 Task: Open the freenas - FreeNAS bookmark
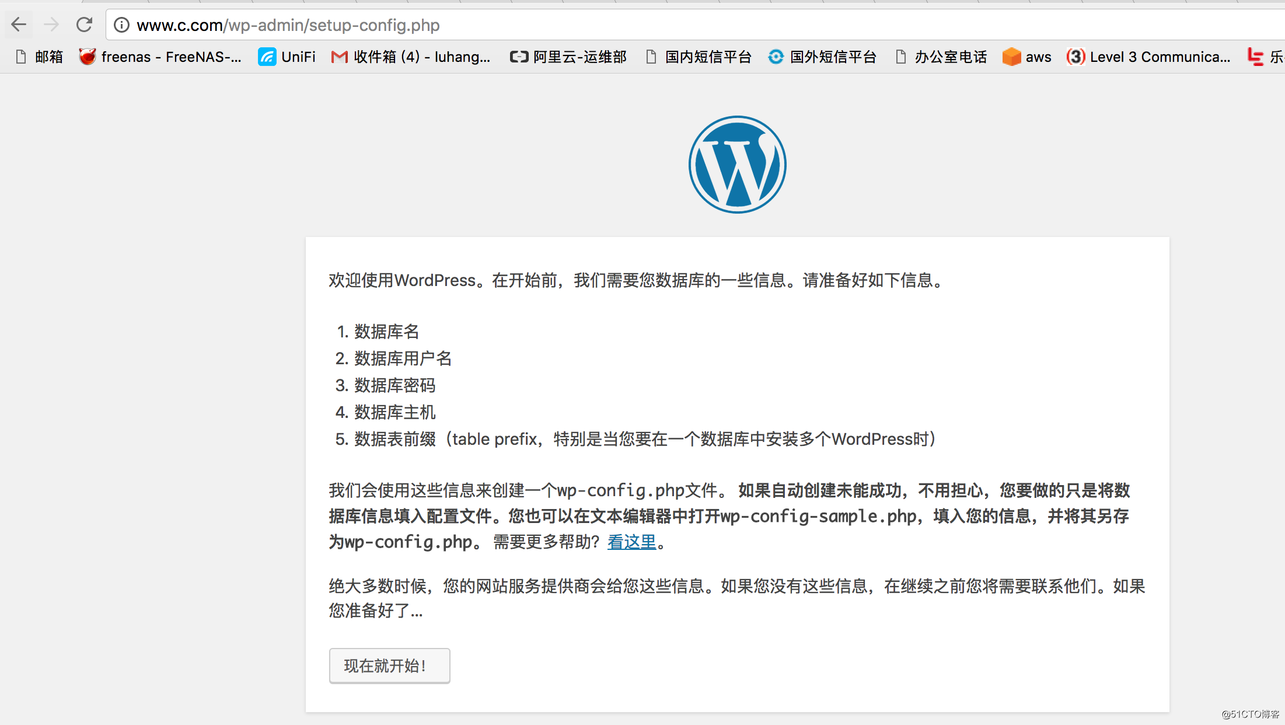point(160,57)
